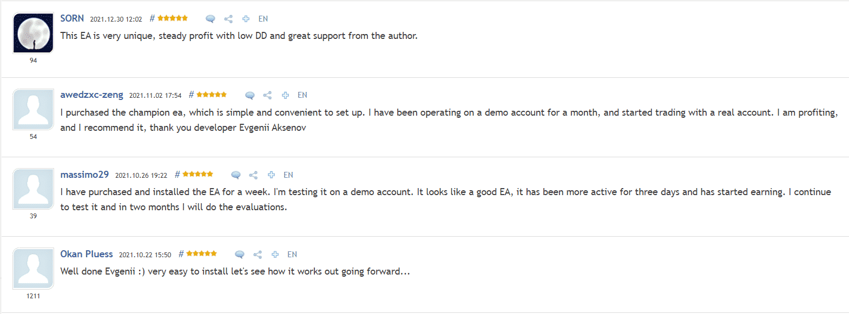
Task: Open the comment bubble on Okan Pluess's review
Action: pos(239,254)
